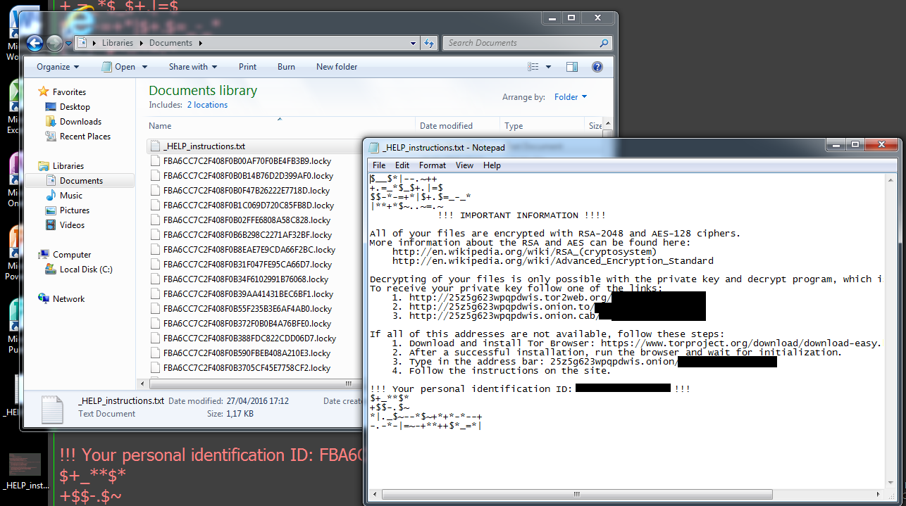906x506 pixels.
Task: Click Libraries in address bar breadcrumb
Action: coord(117,43)
